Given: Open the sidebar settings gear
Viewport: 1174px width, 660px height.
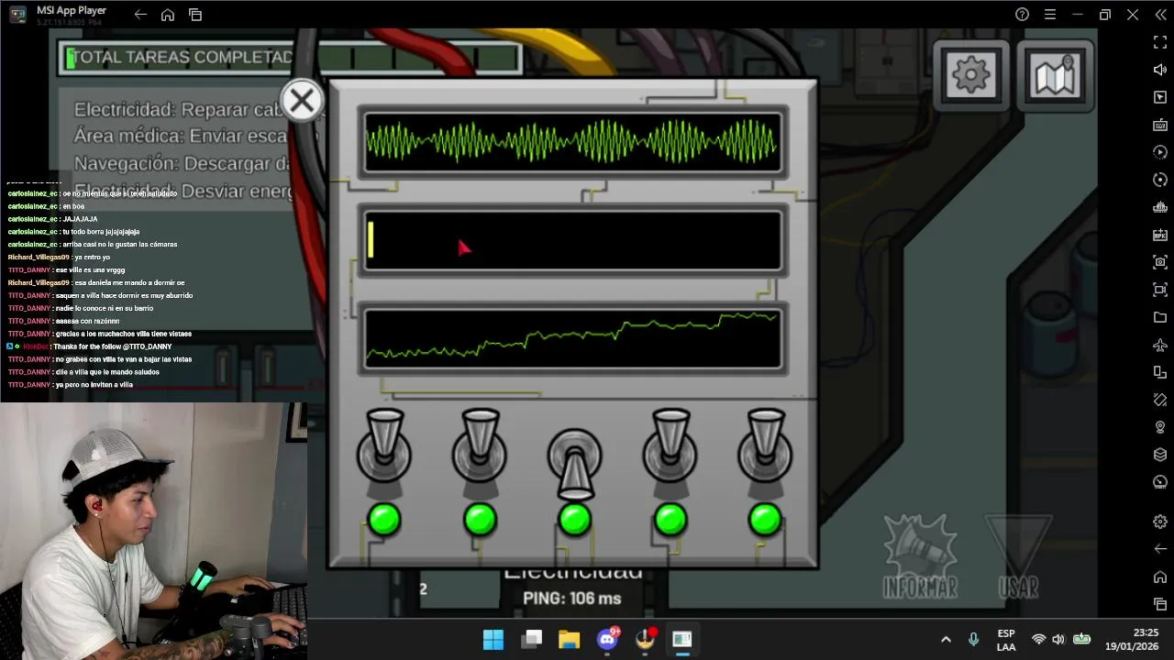Looking at the screenshot, I should (1160, 521).
